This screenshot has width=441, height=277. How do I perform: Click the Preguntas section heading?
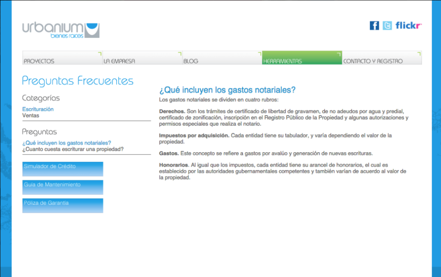click(x=40, y=132)
